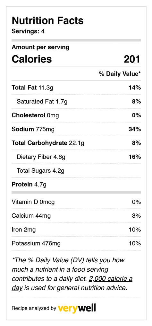Click the verywell logo
Screen dimensions: 152x326
point(77,308)
